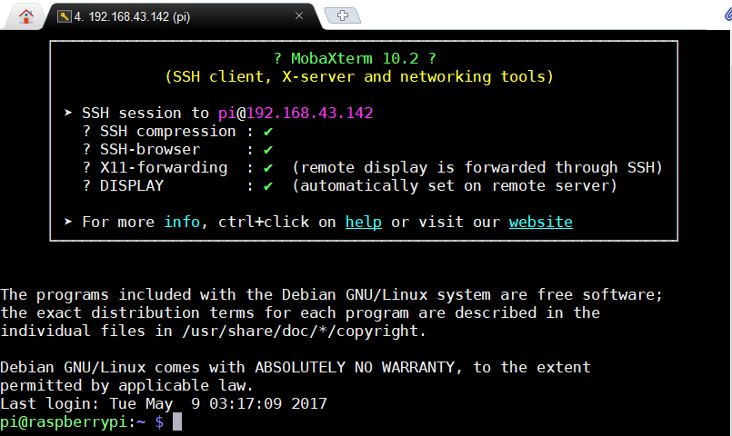This screenshot has height=436, width=732.
Task: Click the paperclip icon at top right
Action: tap(727, 14)
